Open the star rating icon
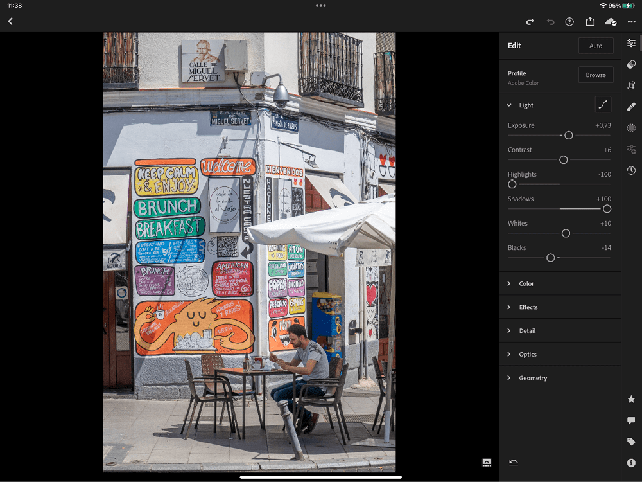 click(631, 399)
